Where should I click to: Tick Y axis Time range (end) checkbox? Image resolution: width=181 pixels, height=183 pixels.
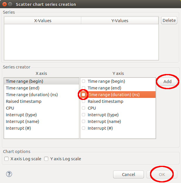(84, 88)
